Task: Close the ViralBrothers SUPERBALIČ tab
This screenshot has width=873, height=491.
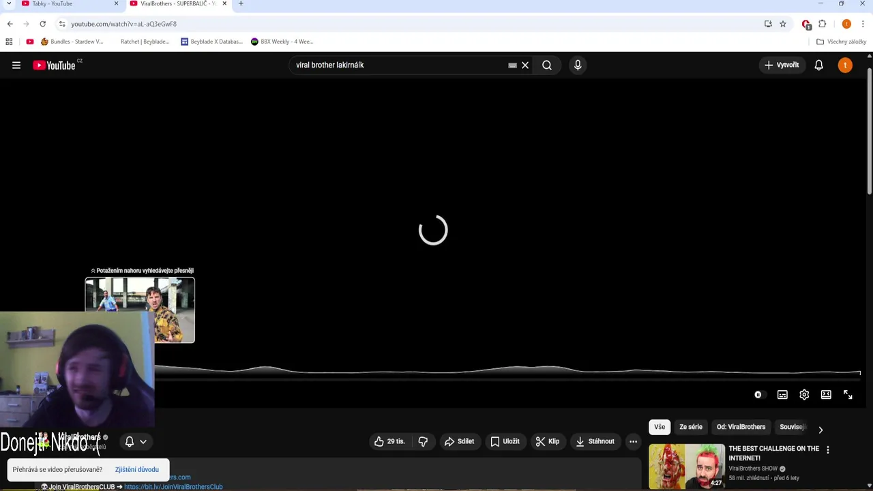Action: (224, 3)
